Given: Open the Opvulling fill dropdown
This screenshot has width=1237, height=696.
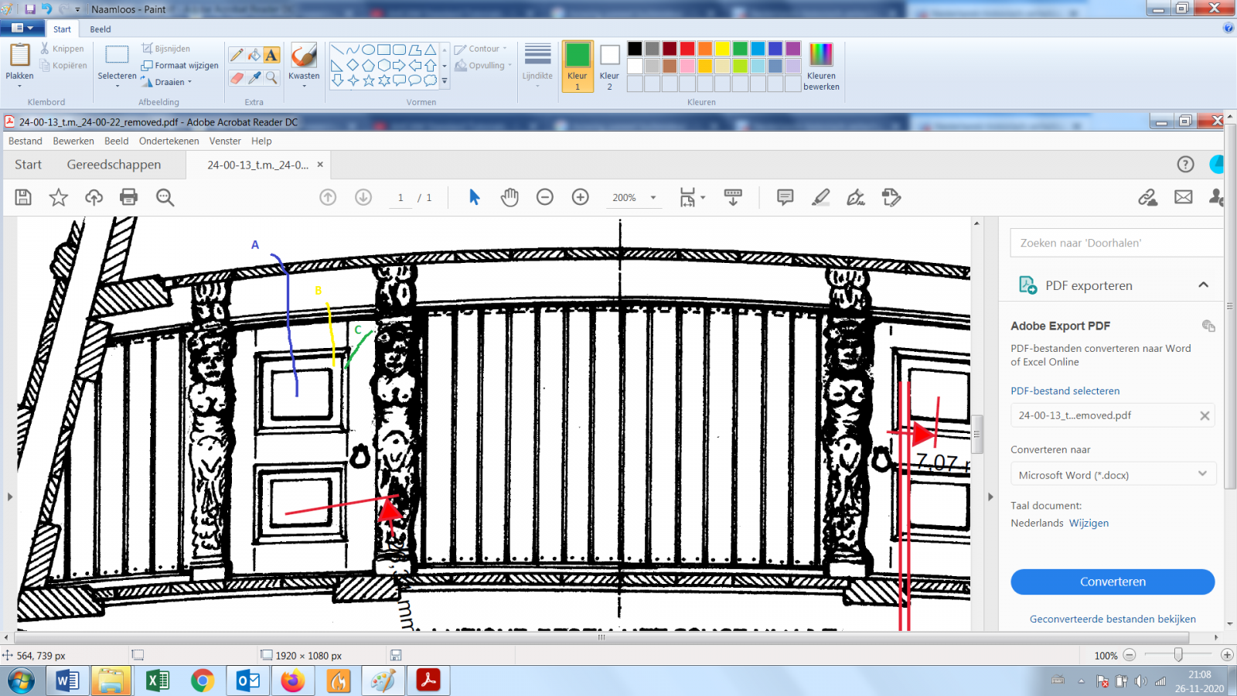Looking at the screenshot, I should 483,66.
